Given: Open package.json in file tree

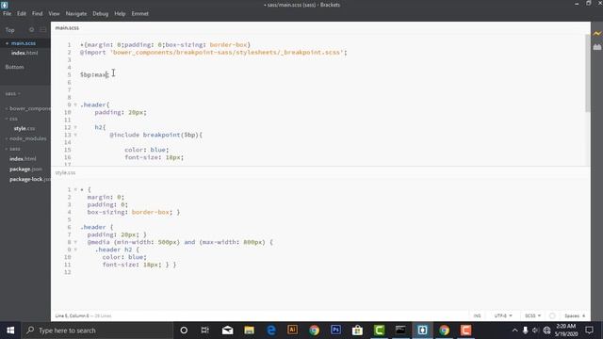Looking at the screenshot, I should (25, 169).
